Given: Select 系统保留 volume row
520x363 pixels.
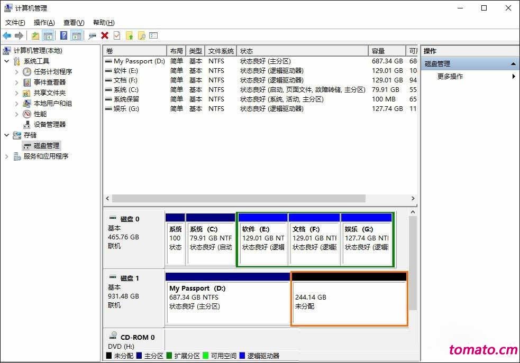Looking at the screenshot, I should pos(260,99).
